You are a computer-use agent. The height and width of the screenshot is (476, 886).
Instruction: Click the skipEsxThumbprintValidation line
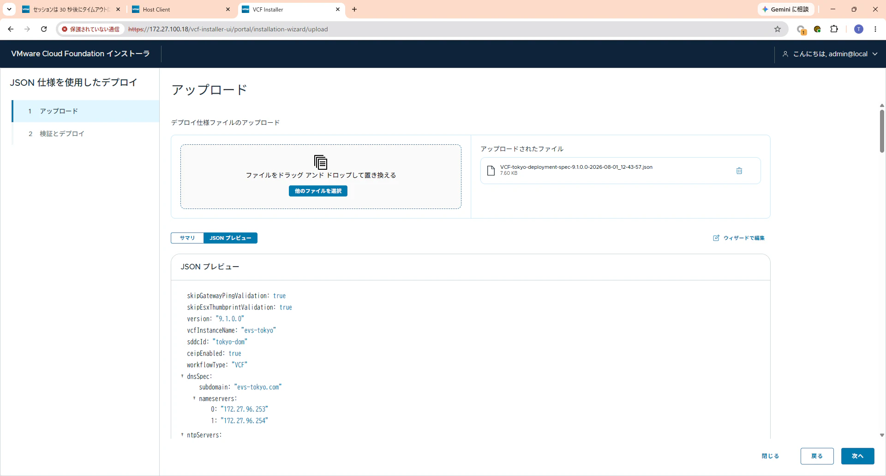[x=239, y=307]
